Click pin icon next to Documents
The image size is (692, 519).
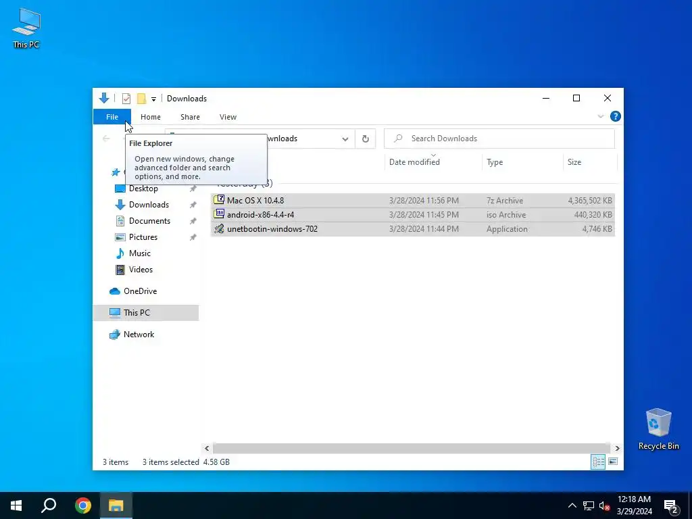[x=193, y=221]
